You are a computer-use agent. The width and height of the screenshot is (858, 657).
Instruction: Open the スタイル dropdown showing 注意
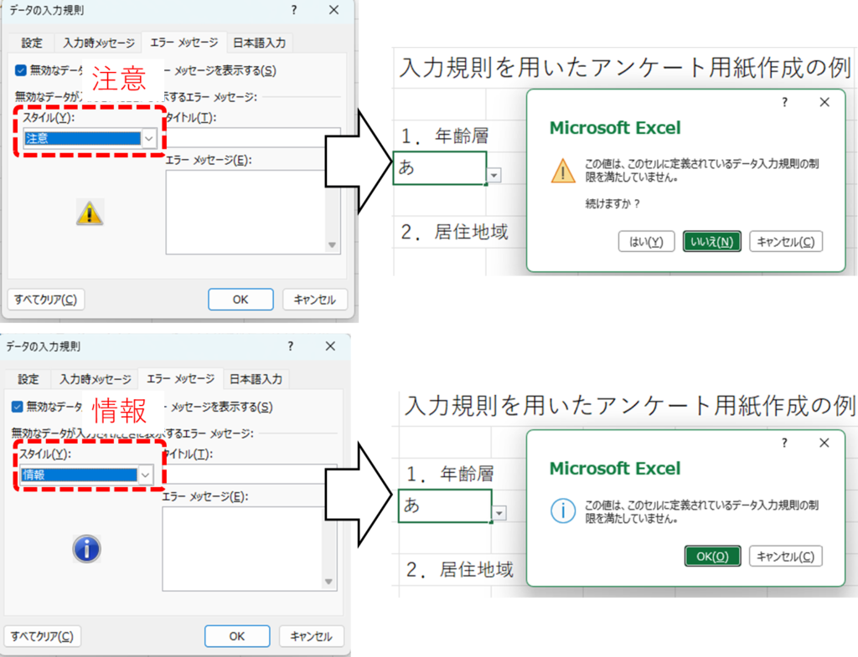pos(148,139)
